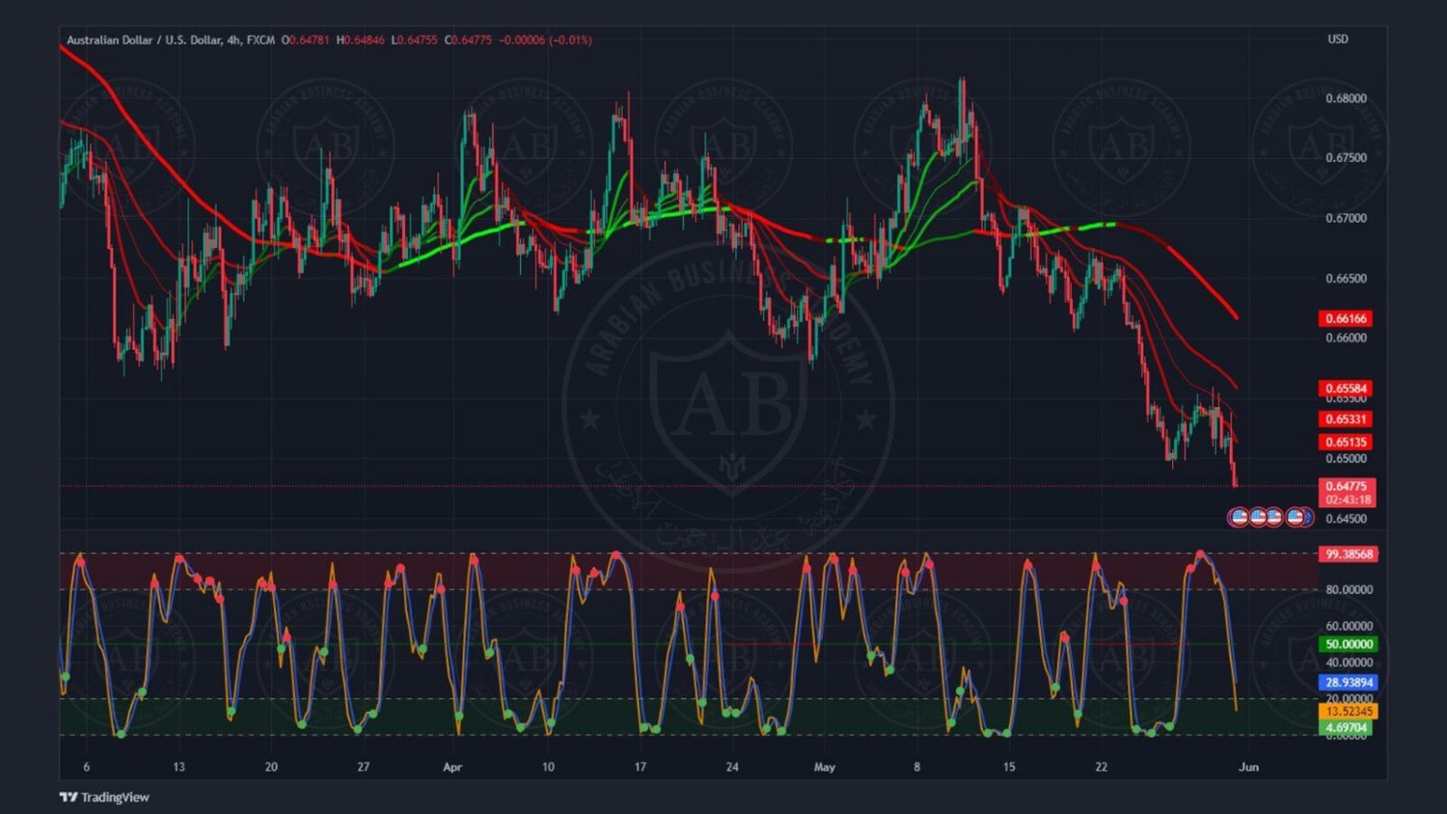Click the 0.67000 price axis label

(x=1346, y=219)
